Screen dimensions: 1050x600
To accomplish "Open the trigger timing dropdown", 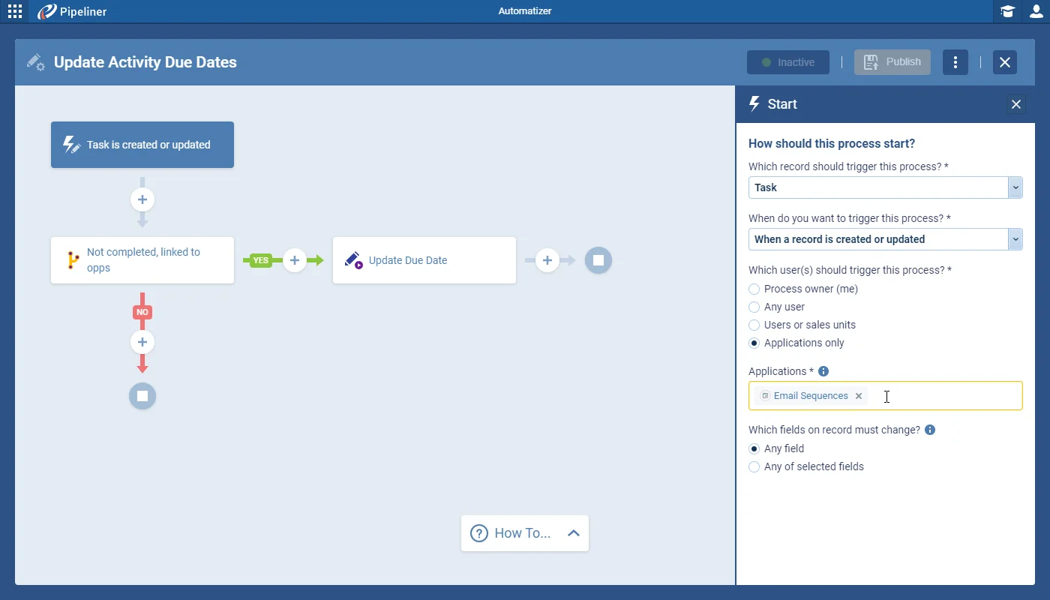I will [885, 239].
